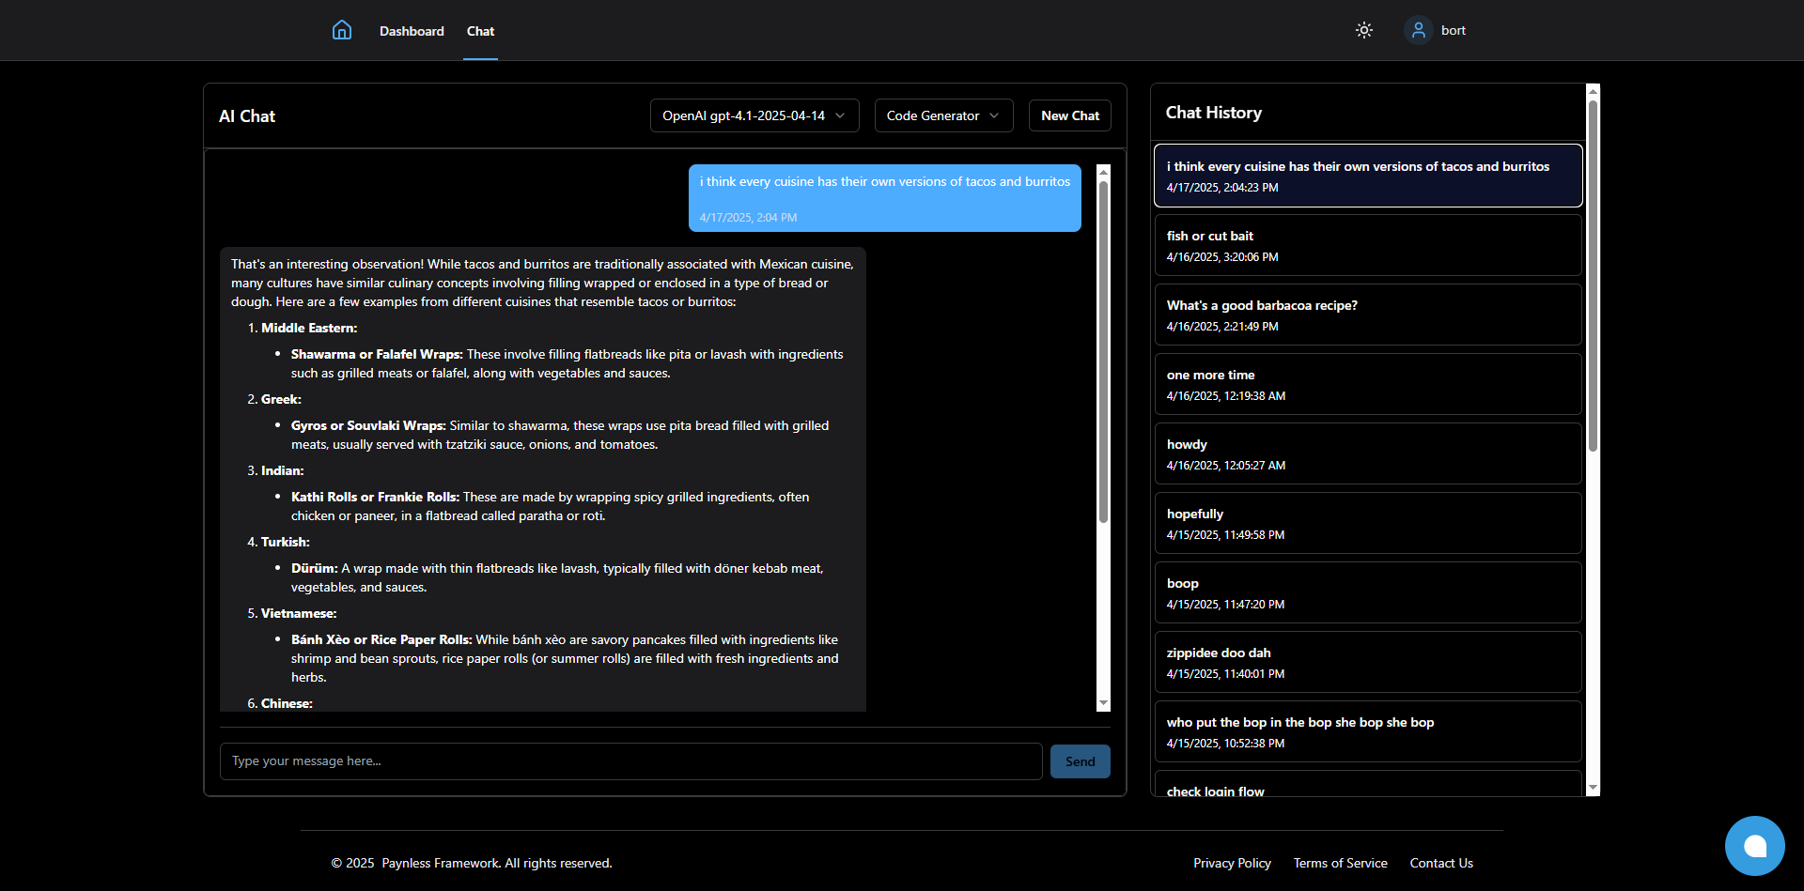Image resolution: width=1804 pixels, height=891 pixels.
Task: Select the barbacoa recipe chat history entry
Action: click(1367, 315)
